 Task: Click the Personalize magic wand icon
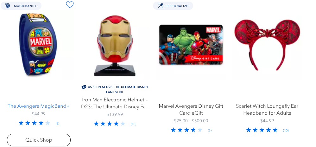(x=160, y=6)
